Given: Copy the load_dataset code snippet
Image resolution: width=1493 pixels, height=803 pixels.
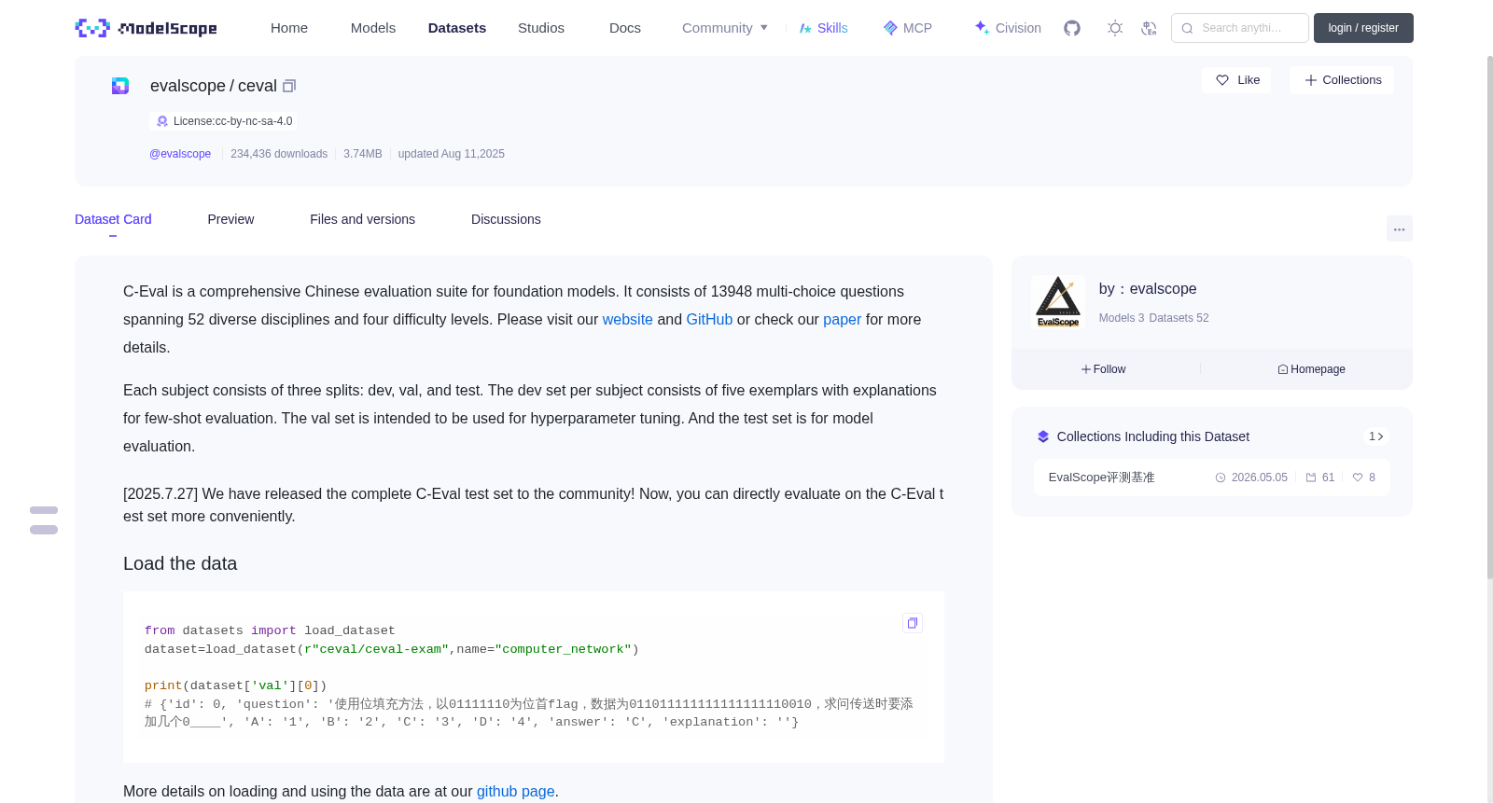Looking at the screenshot, I should (913, 623).
